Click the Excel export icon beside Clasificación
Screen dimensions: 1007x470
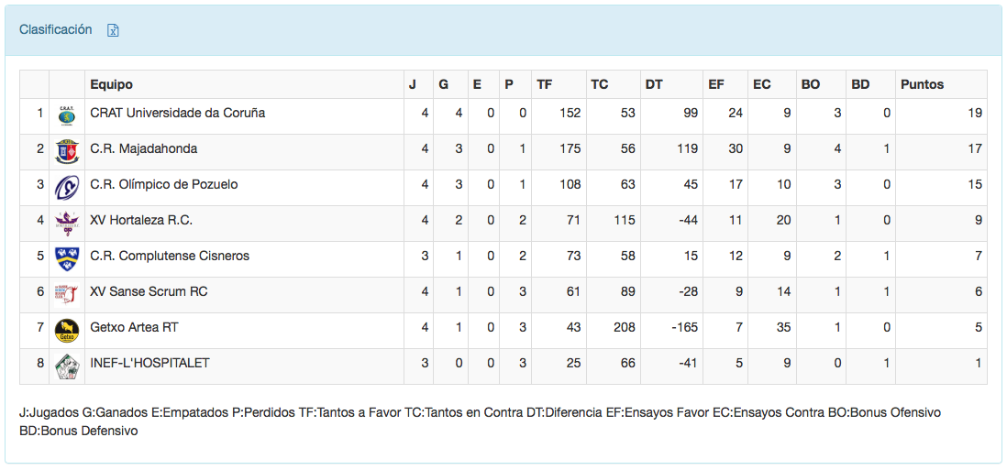pos(113,30)
